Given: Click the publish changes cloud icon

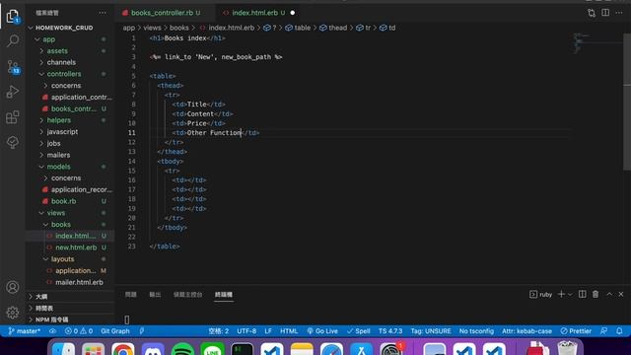Looking at the screenshot, I should [x=52, y=331].
